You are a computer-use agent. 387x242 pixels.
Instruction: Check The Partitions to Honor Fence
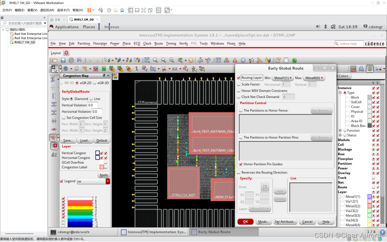[240, 110]
